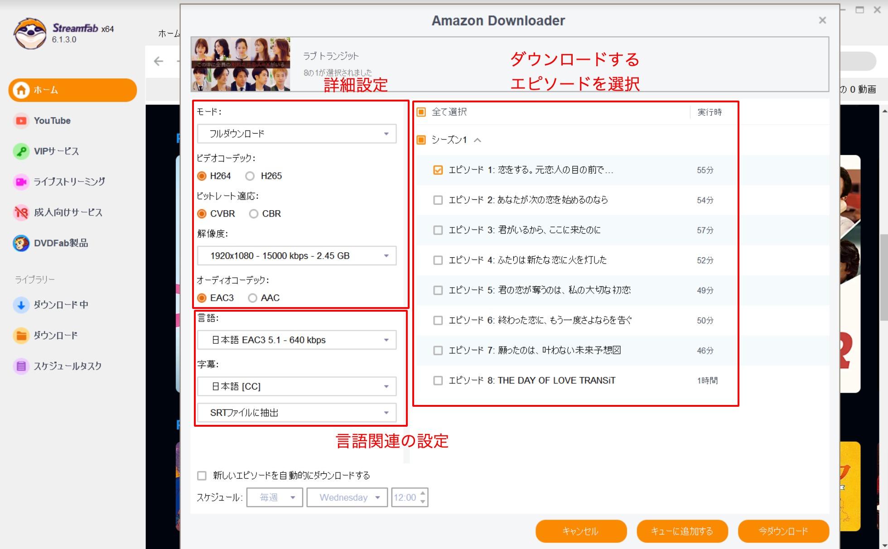888x549 pixels.
Task: Open the subtitle 日本語 [CC] dropdown
Action: point(297,386)
